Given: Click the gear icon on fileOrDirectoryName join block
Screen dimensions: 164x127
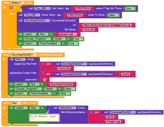Looking at the screenshot, I should tap(92, 112).
